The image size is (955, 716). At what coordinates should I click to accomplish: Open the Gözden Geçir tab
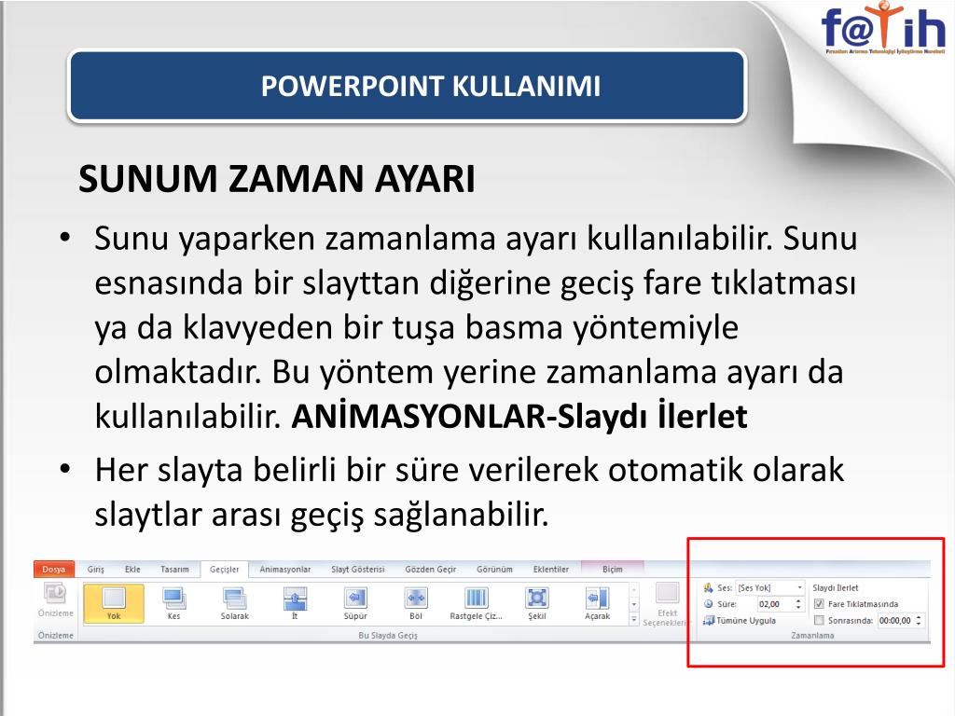(x=431, y=570)
